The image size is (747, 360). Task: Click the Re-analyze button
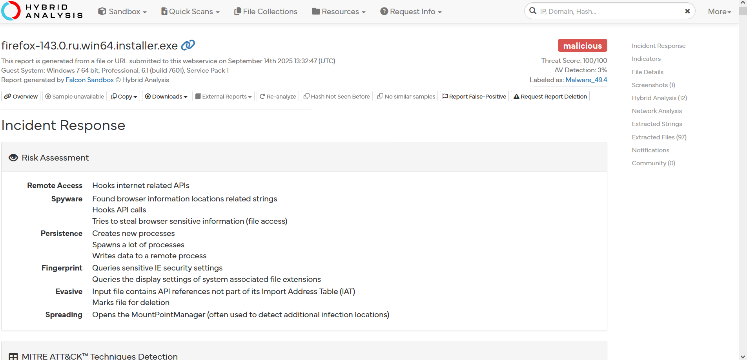click(x=278, y=96)
